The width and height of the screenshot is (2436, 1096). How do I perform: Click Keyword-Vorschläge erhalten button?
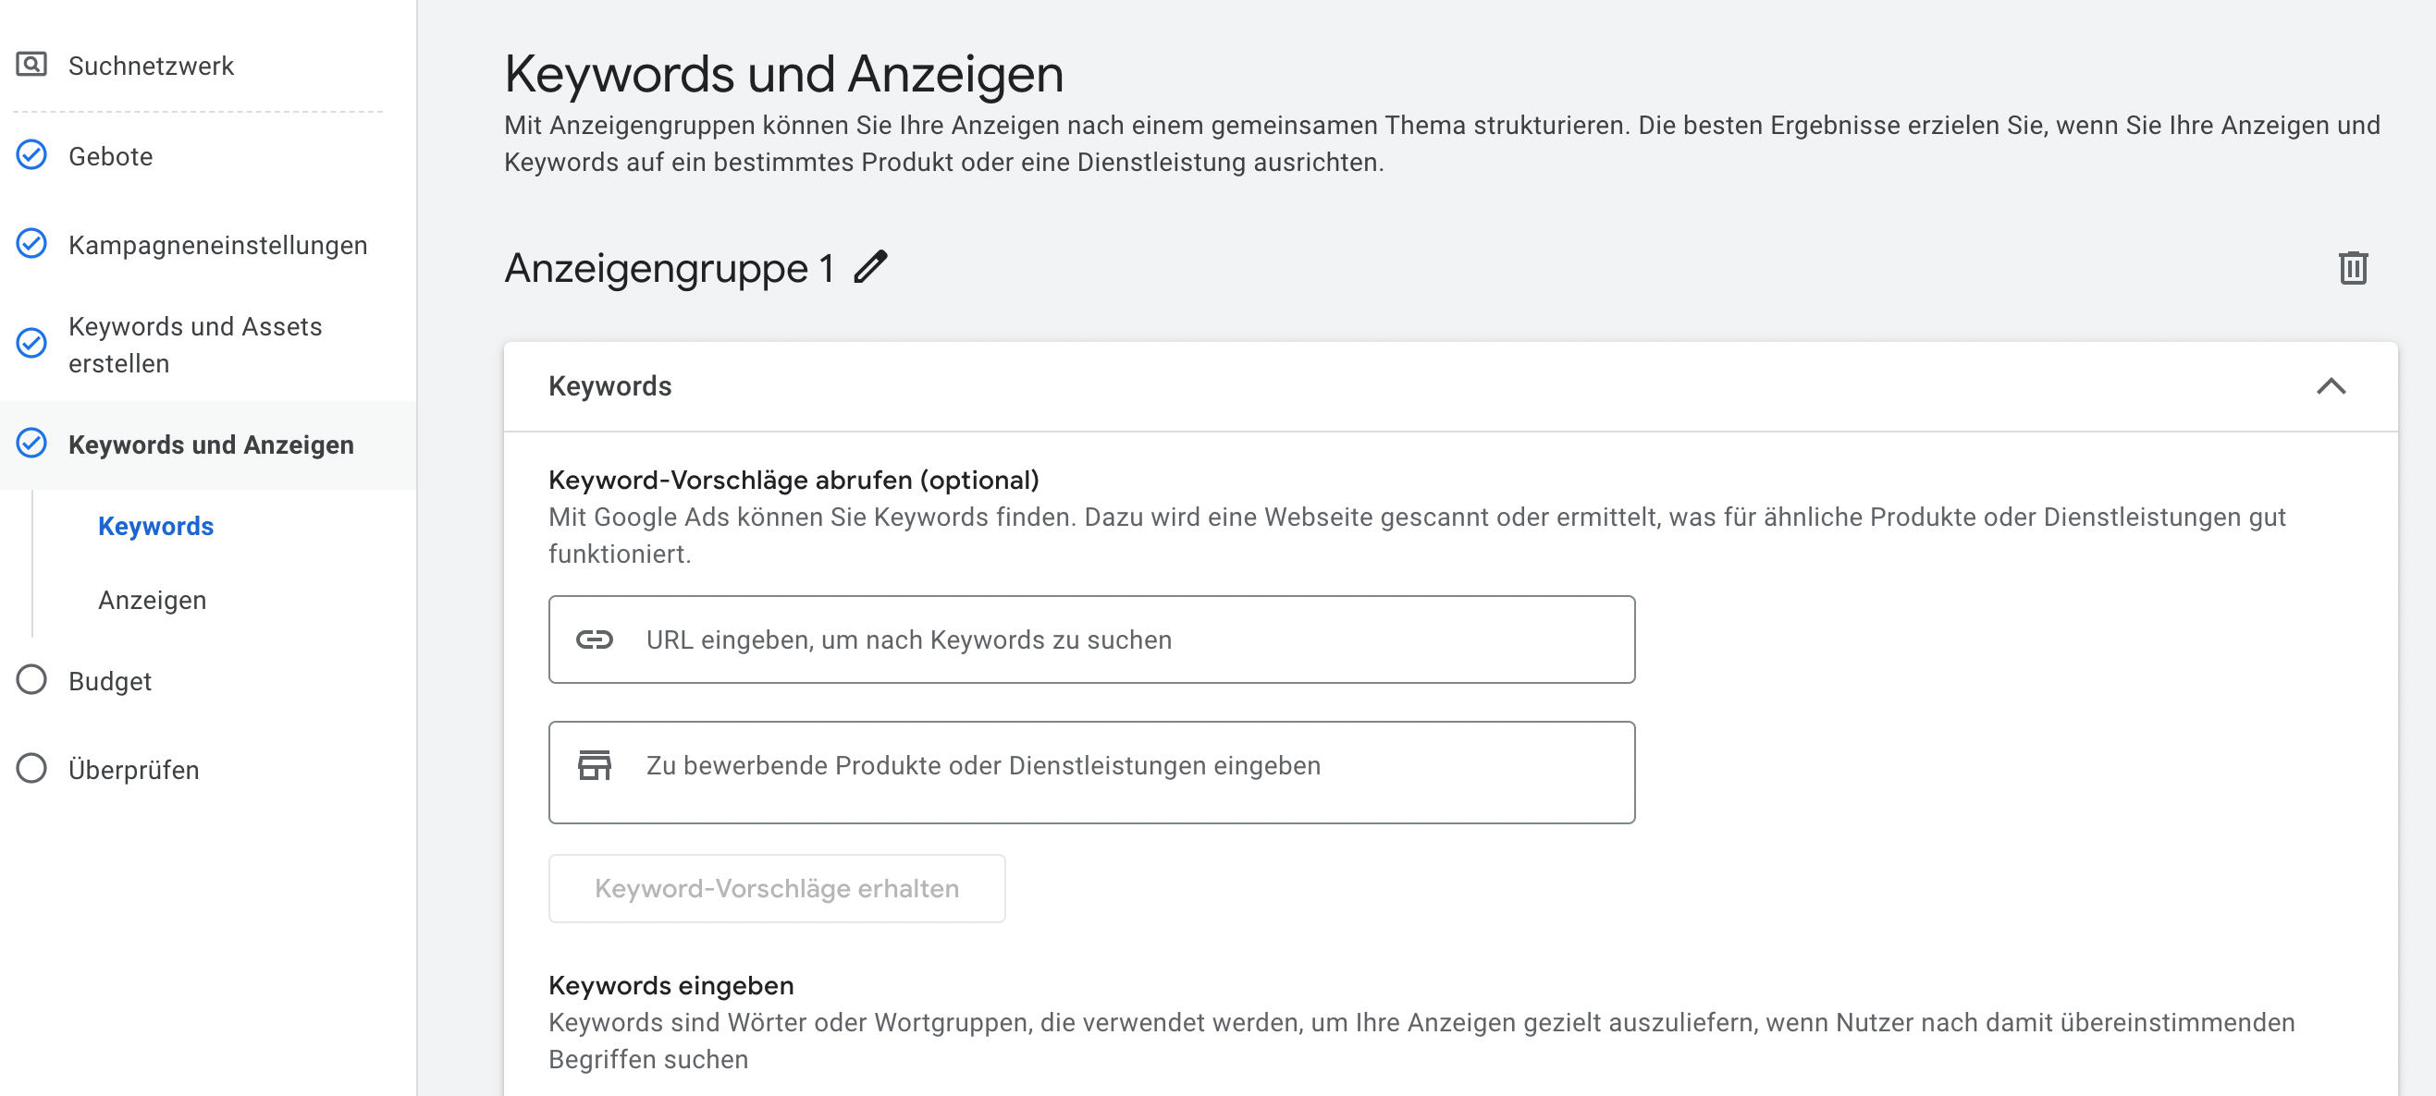pyautogui.click(x=776, y=888)
